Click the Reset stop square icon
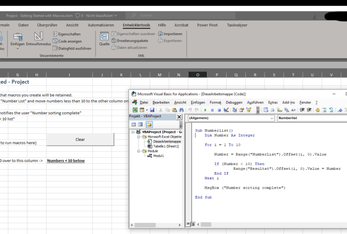 tap(219, 110)
